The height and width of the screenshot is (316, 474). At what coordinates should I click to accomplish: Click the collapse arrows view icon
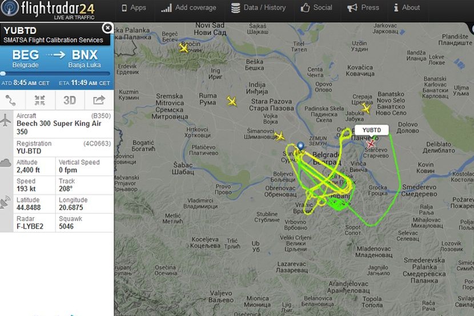[39, 100]
